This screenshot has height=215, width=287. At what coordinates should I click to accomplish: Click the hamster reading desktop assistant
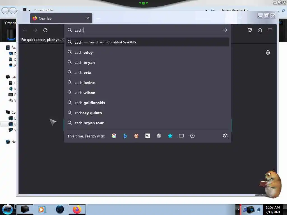click(x=271, y=184)
